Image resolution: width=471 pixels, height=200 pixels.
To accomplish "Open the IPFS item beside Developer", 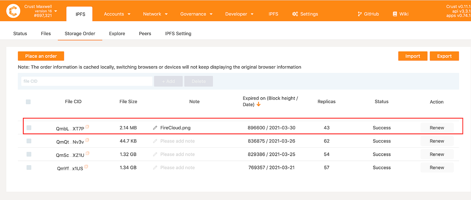I will coord(274,14).
